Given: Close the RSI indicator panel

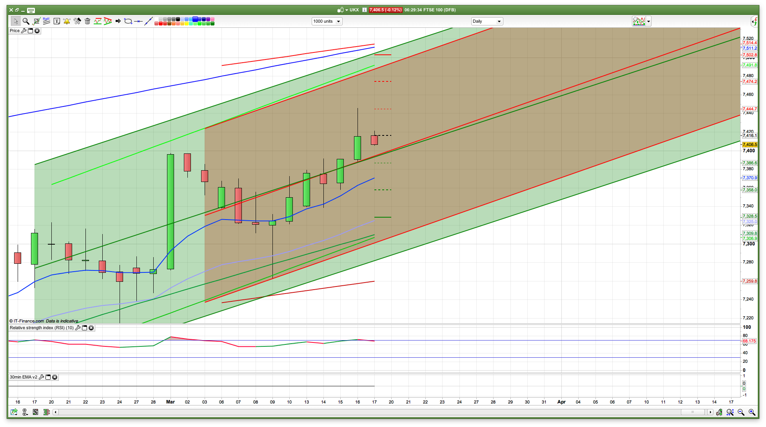Looking at the screenshot, I should pyautogui.click(x=91, y=328).
